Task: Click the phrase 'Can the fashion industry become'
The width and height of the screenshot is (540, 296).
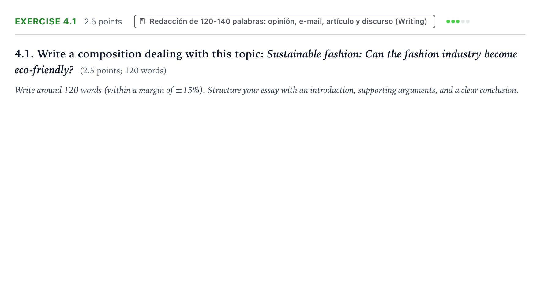Action: pyautogui.click(x=441, y=54)
